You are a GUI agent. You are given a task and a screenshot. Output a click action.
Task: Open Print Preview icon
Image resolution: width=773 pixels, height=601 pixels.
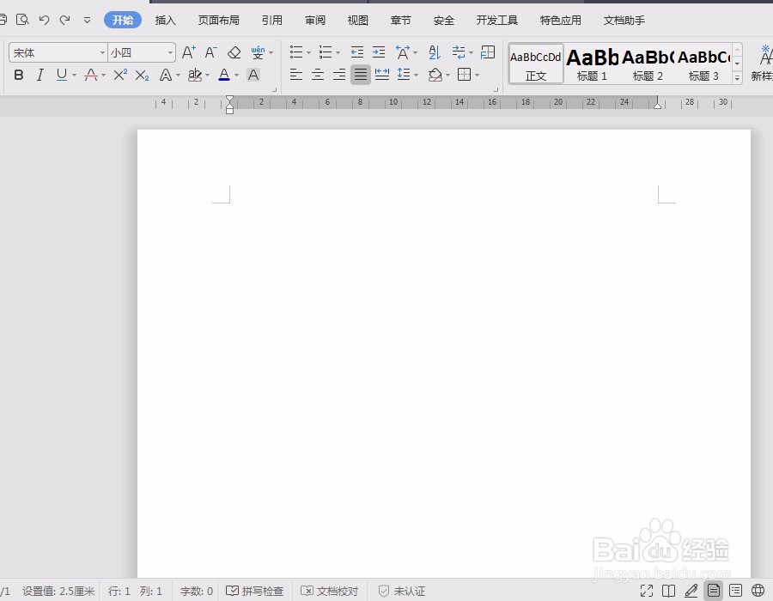tap(22, 20)
